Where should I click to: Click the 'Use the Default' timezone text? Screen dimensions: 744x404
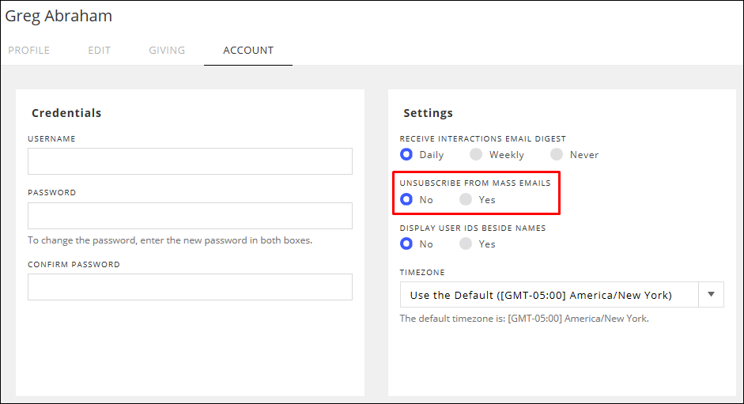pyautogui.click(x=541, y=296)
